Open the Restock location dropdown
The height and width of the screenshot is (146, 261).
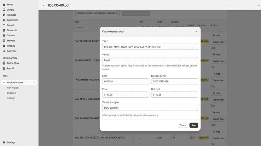(x=97, y=13)
